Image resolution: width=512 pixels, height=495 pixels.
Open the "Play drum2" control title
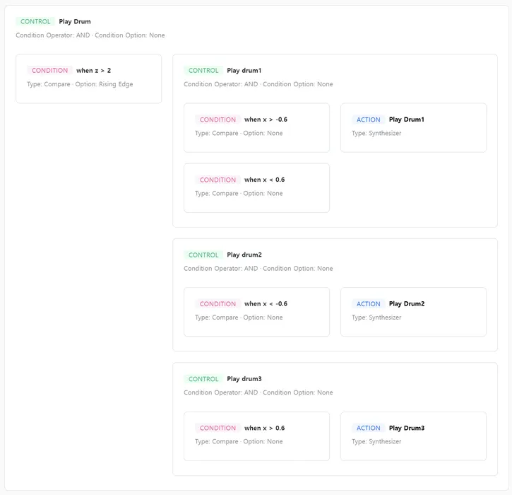(244, 255)
